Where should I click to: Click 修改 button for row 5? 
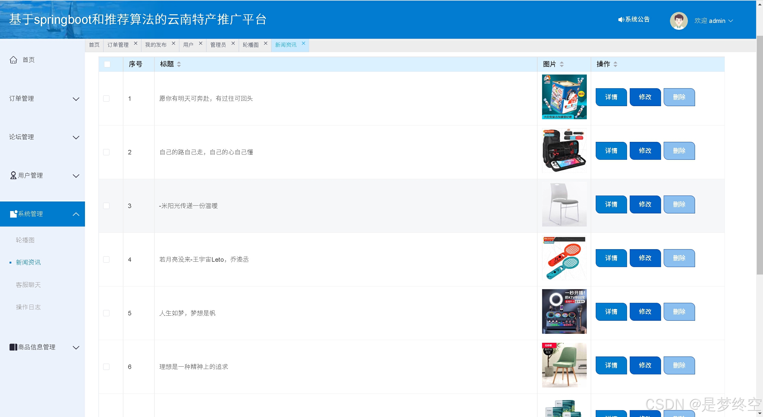pyautogui.click(x=645, y=312)
